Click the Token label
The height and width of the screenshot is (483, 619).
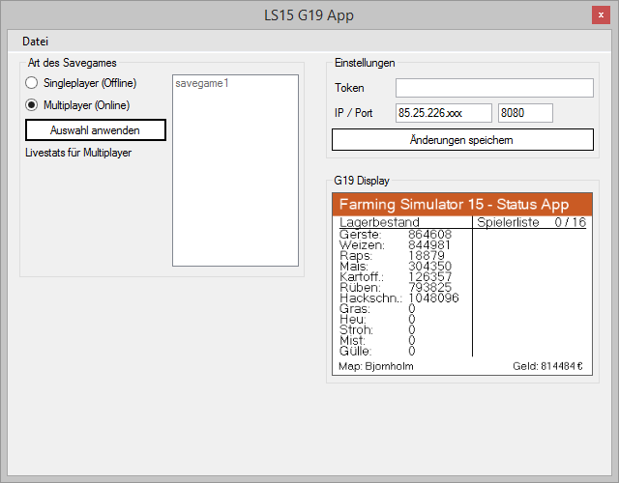coord(349,88)
